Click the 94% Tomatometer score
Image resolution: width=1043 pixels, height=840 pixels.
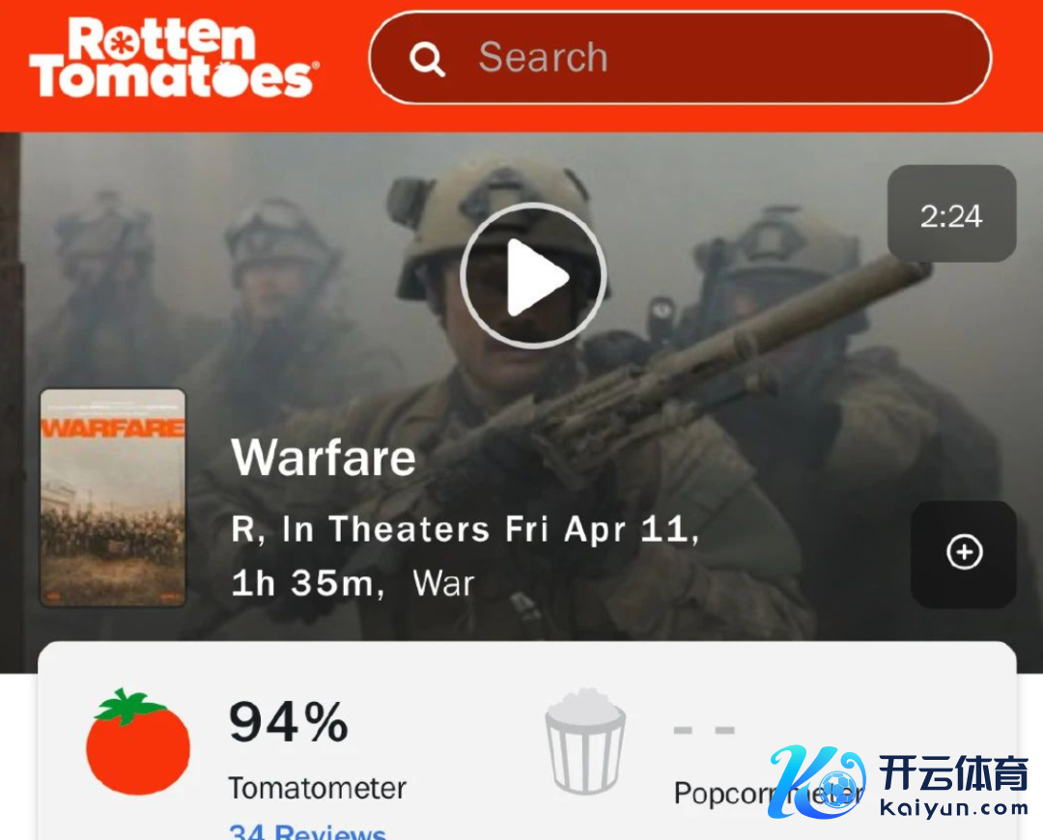[289, 722]
